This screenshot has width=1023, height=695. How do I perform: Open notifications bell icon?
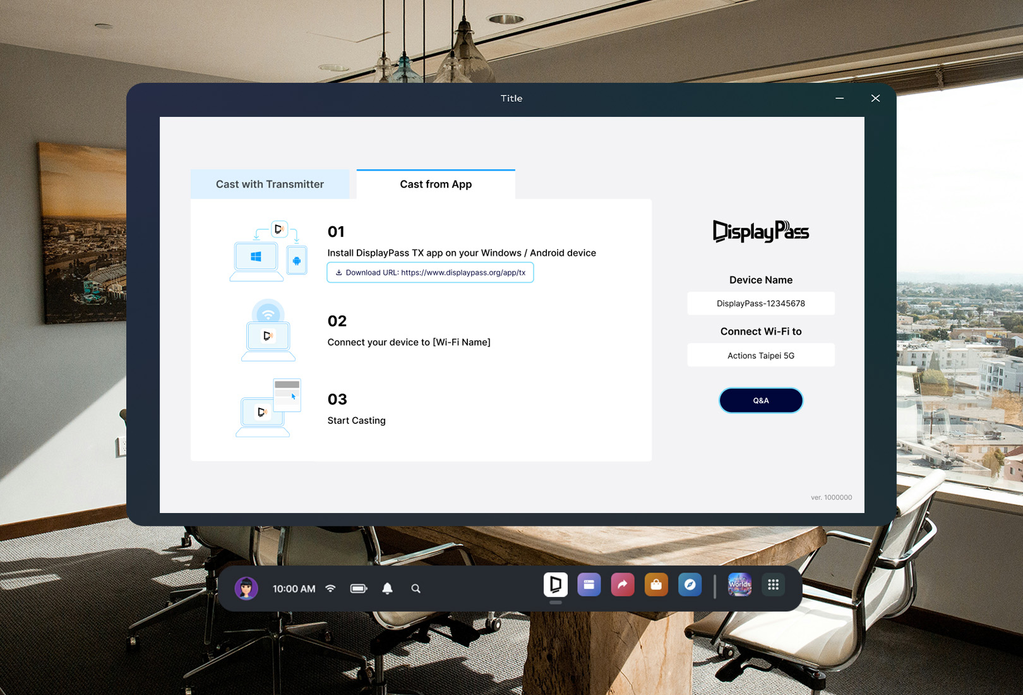pos(387,588)
